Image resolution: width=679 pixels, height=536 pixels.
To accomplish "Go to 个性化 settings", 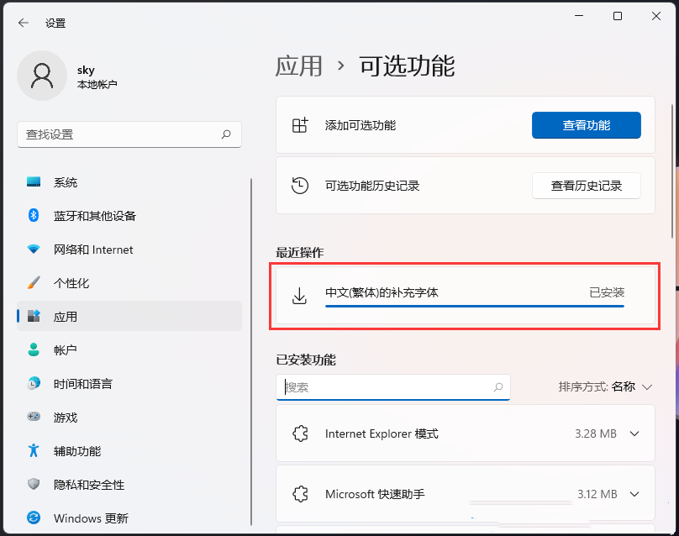I will [129, 283].
